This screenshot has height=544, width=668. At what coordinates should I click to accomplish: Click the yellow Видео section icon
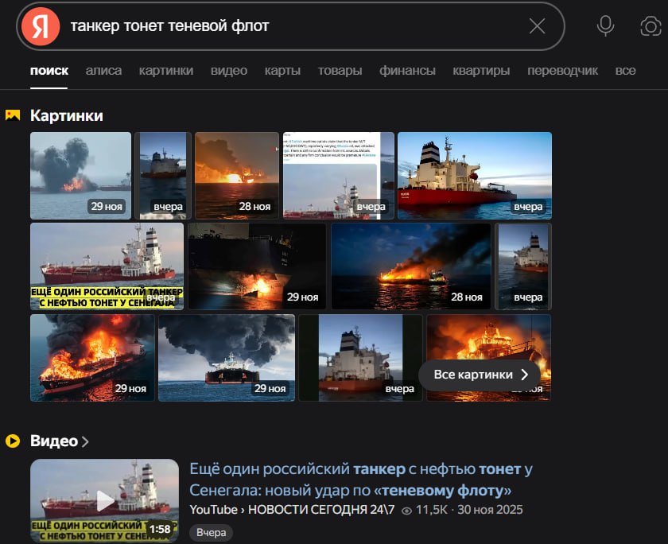pos(13,441)
